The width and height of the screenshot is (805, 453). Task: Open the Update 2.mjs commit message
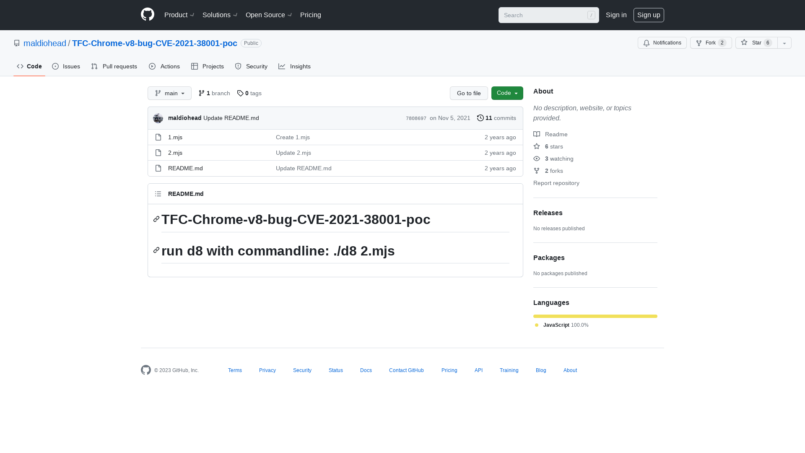(293, 153)
